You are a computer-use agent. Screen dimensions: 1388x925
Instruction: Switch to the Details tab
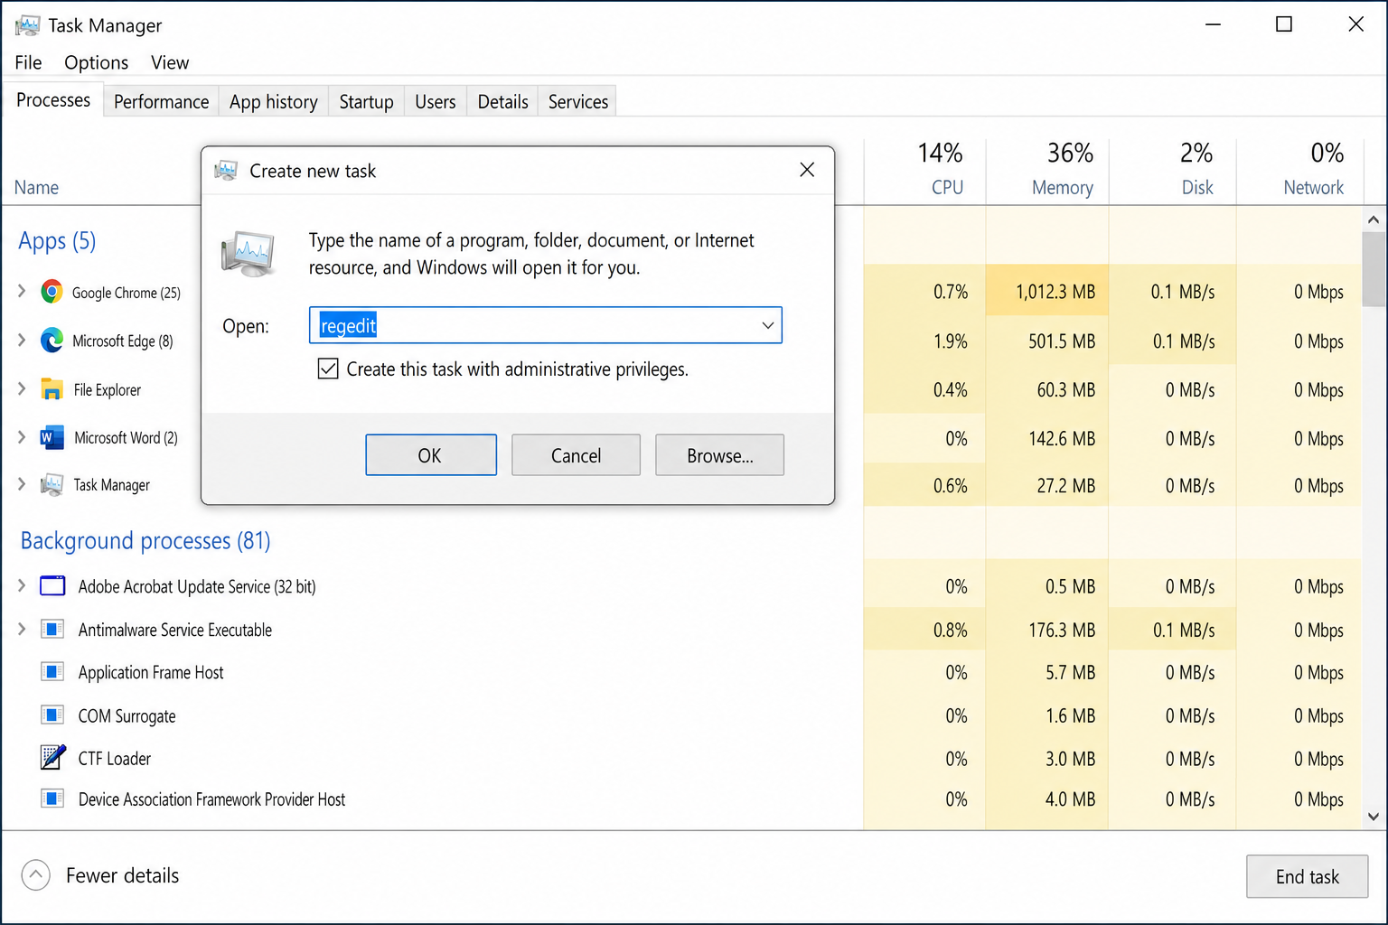pyautogui.click(x=502, y=101)
